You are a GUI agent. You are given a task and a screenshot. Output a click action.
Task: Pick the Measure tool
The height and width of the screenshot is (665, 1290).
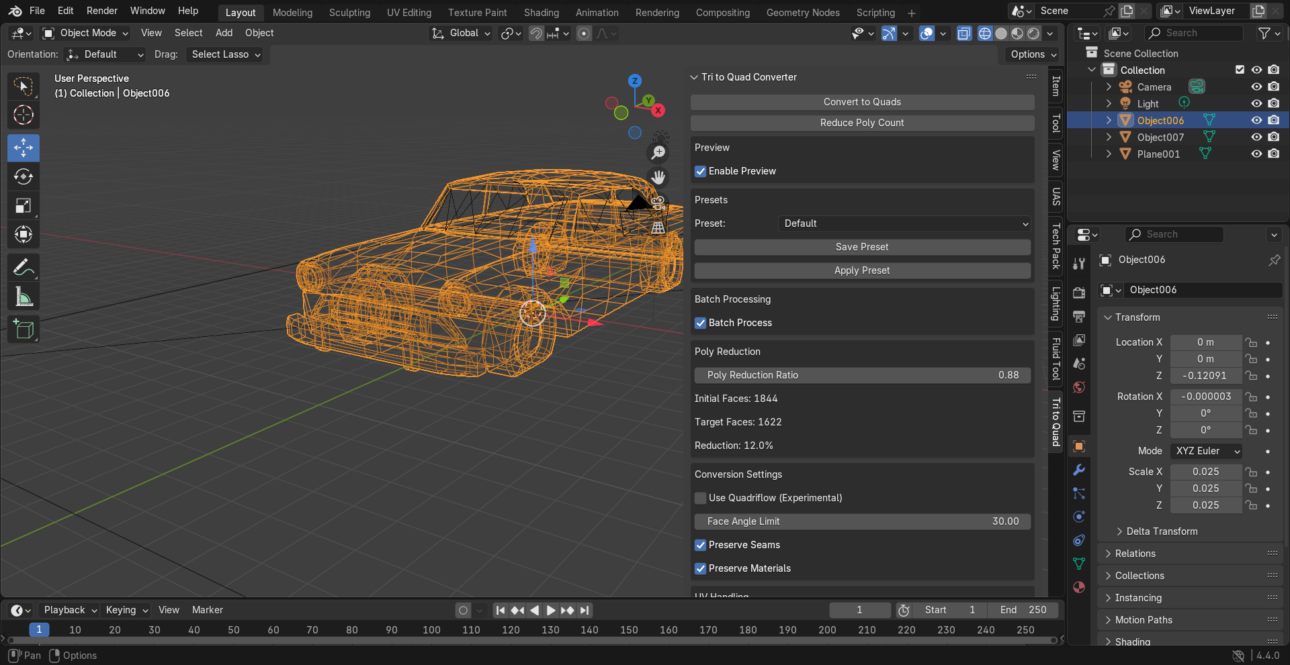[24, 297]
